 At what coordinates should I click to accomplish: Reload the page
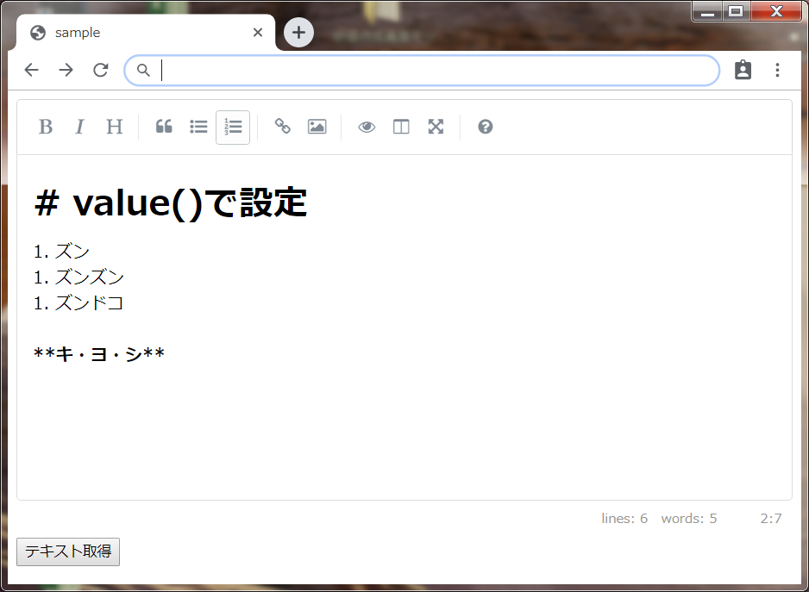tap(101, 70)
